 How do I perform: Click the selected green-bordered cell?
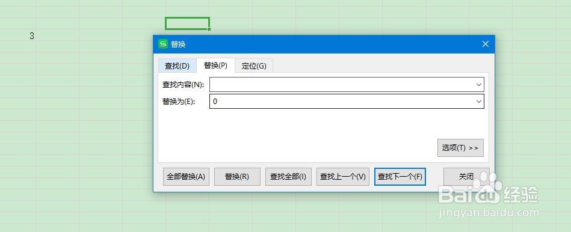[x=187, y=23]
